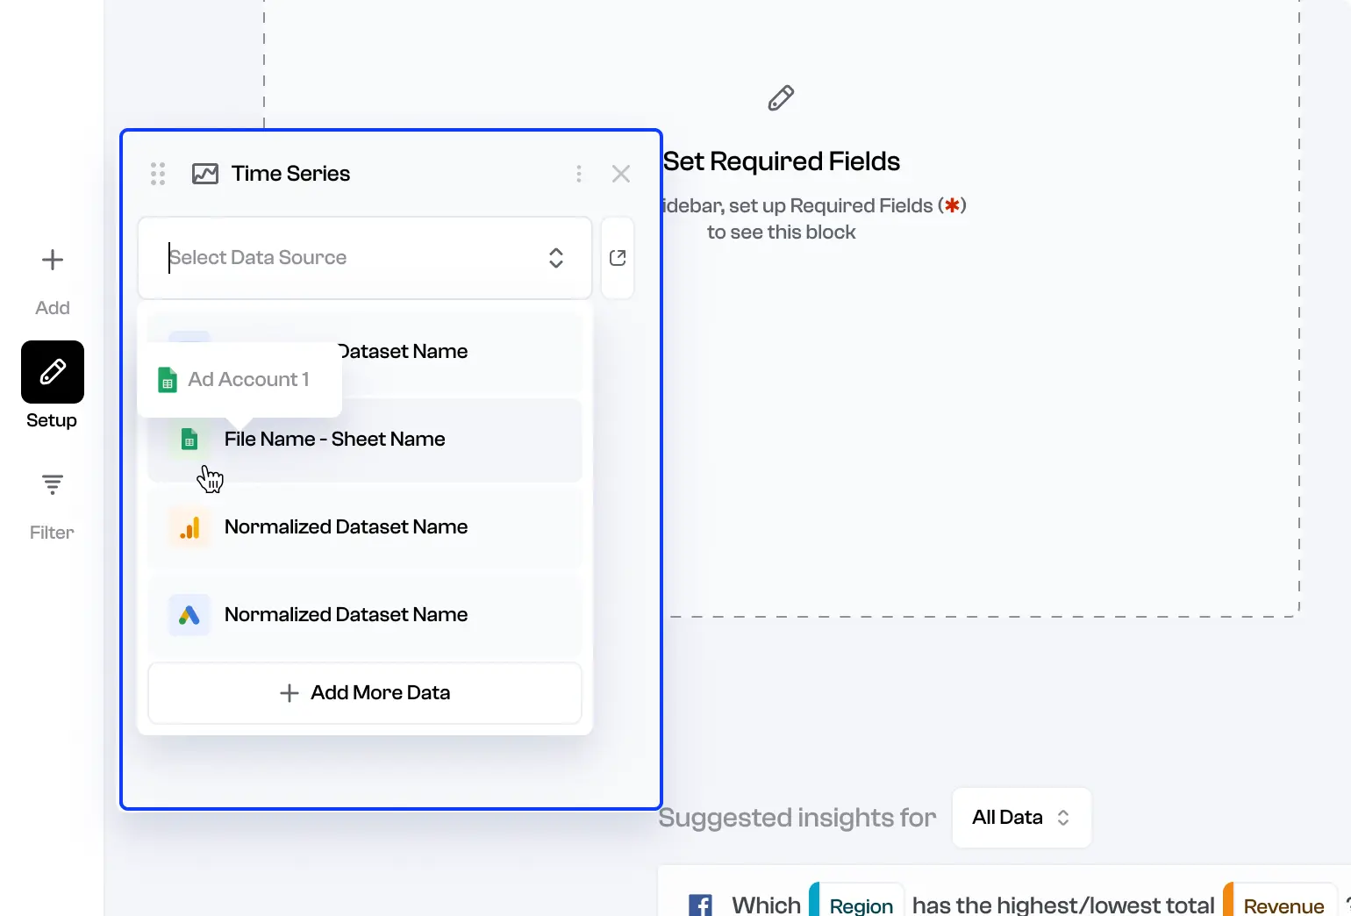Select the Setup tool in the sidebar
Viewport: 1351px width, 916px height.
[x=52, y=372]
